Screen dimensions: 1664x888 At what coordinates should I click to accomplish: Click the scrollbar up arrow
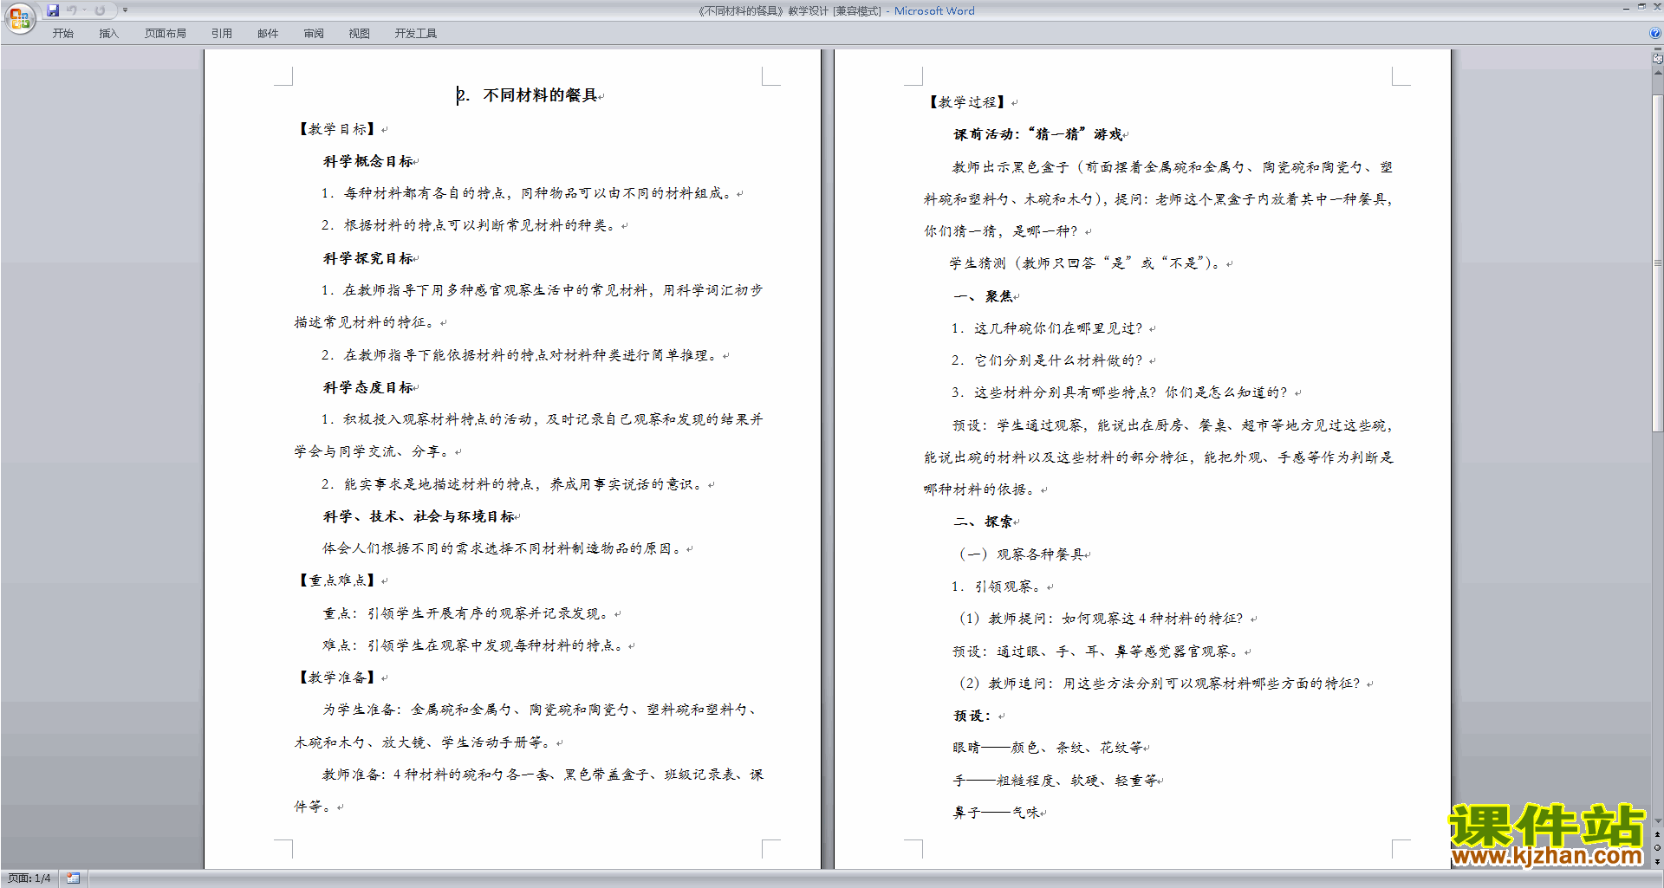click(1658, 73)
